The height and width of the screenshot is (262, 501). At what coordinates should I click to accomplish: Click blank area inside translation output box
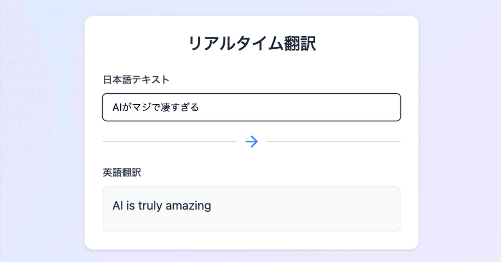point(305,209)
